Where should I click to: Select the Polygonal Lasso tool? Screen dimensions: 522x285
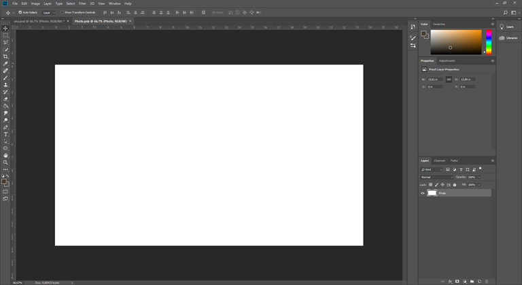pyautogui.click(x=5, y=43)
